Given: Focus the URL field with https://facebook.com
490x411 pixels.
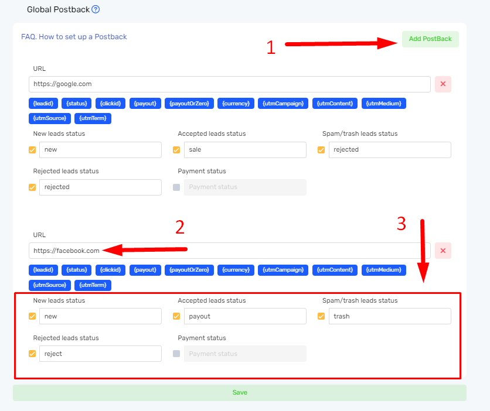Looking at the screenshot, I should 229,251.
